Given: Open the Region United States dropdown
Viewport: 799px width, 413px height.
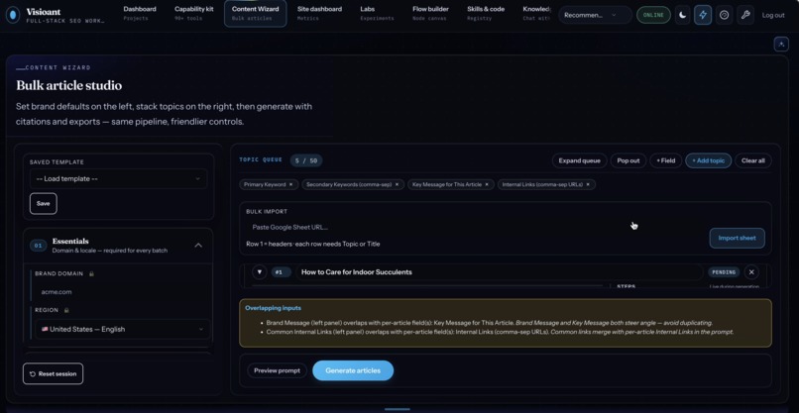Looking at the screenshot, I should click(122, 329).
